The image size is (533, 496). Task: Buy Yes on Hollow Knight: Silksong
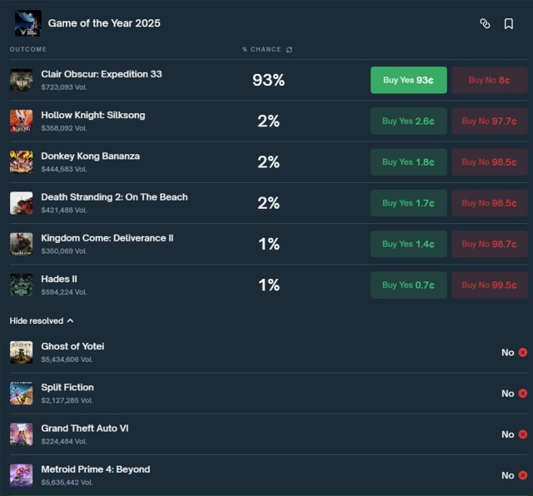click(x=408, y=121)
